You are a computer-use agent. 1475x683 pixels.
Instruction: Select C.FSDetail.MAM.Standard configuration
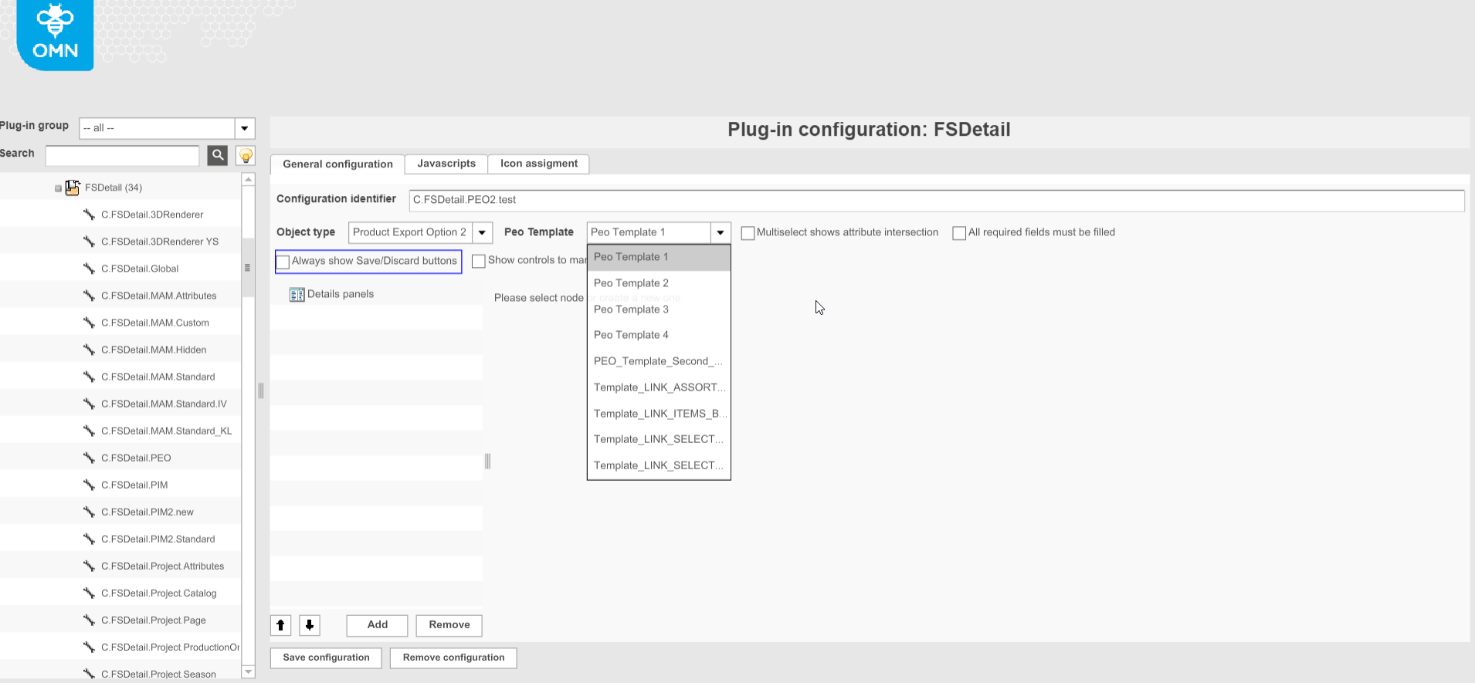point(158,377)
